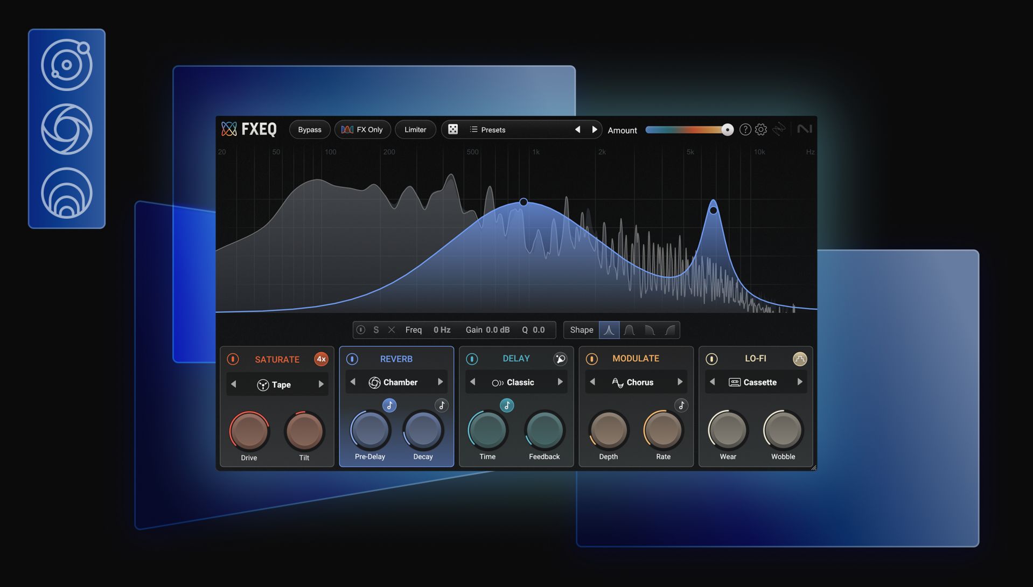Screen dimensions: 1033x587
Task: Toggle Pre-Delay tempo sync note icon
Action: (389, 405)
